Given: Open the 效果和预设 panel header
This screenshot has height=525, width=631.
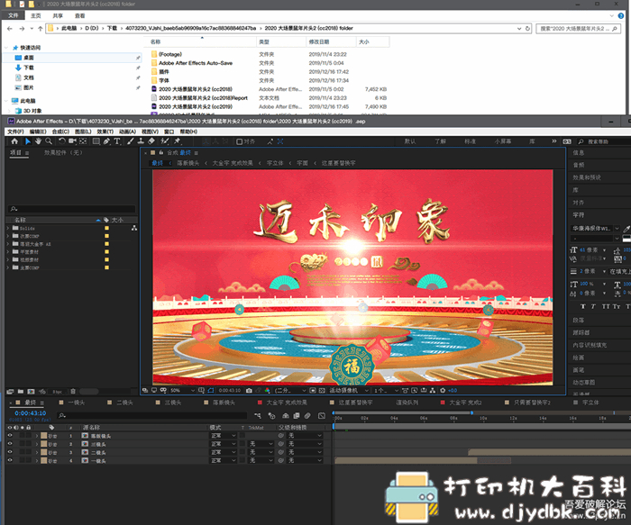Looking at the screenshot, I should coord(587,177).
